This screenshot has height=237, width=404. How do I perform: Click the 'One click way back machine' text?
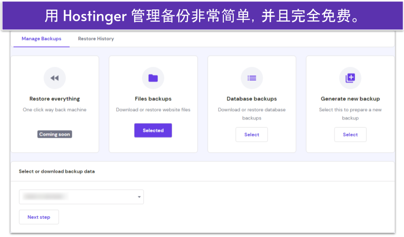pyautogui.click(x=55, y=110)
